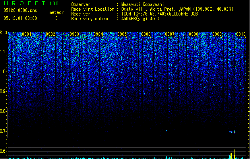Click the meteor count value 3

pos(56,18)
